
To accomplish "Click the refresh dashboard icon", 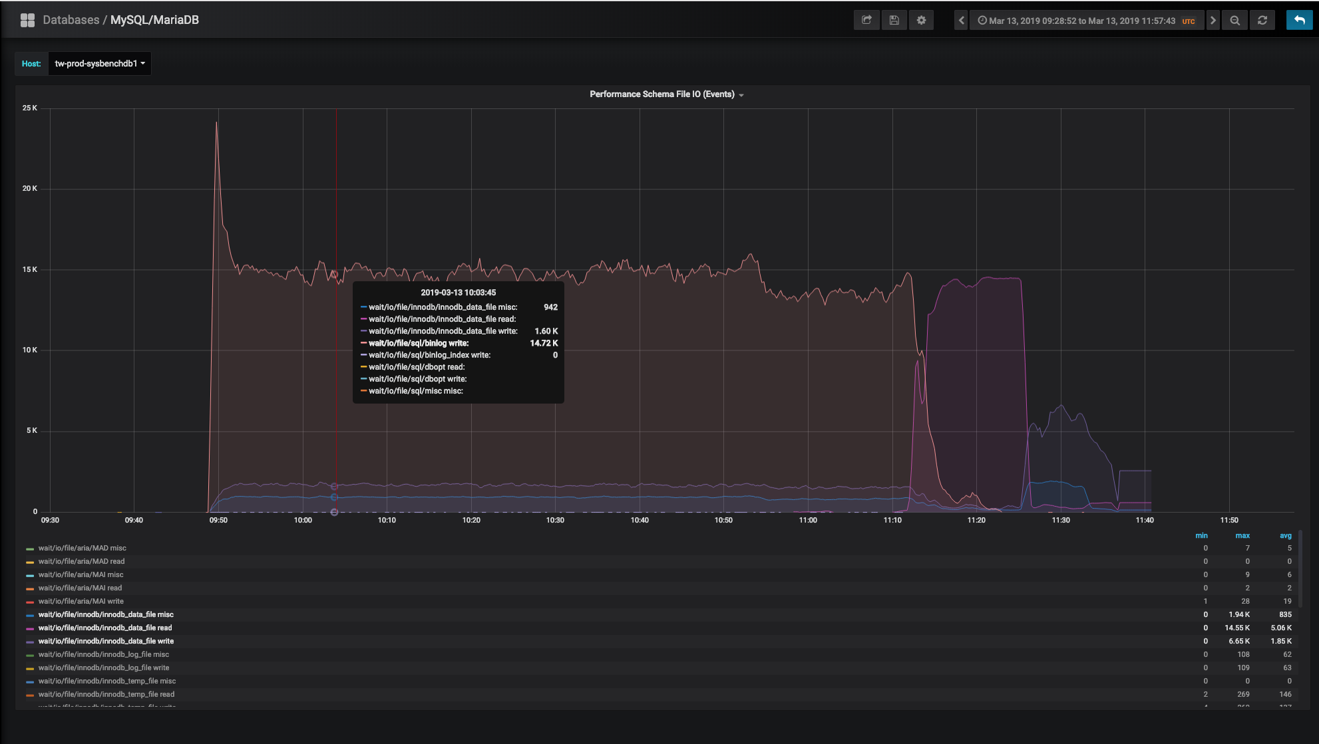I will pyautogui.click(x=1262, y=20).
